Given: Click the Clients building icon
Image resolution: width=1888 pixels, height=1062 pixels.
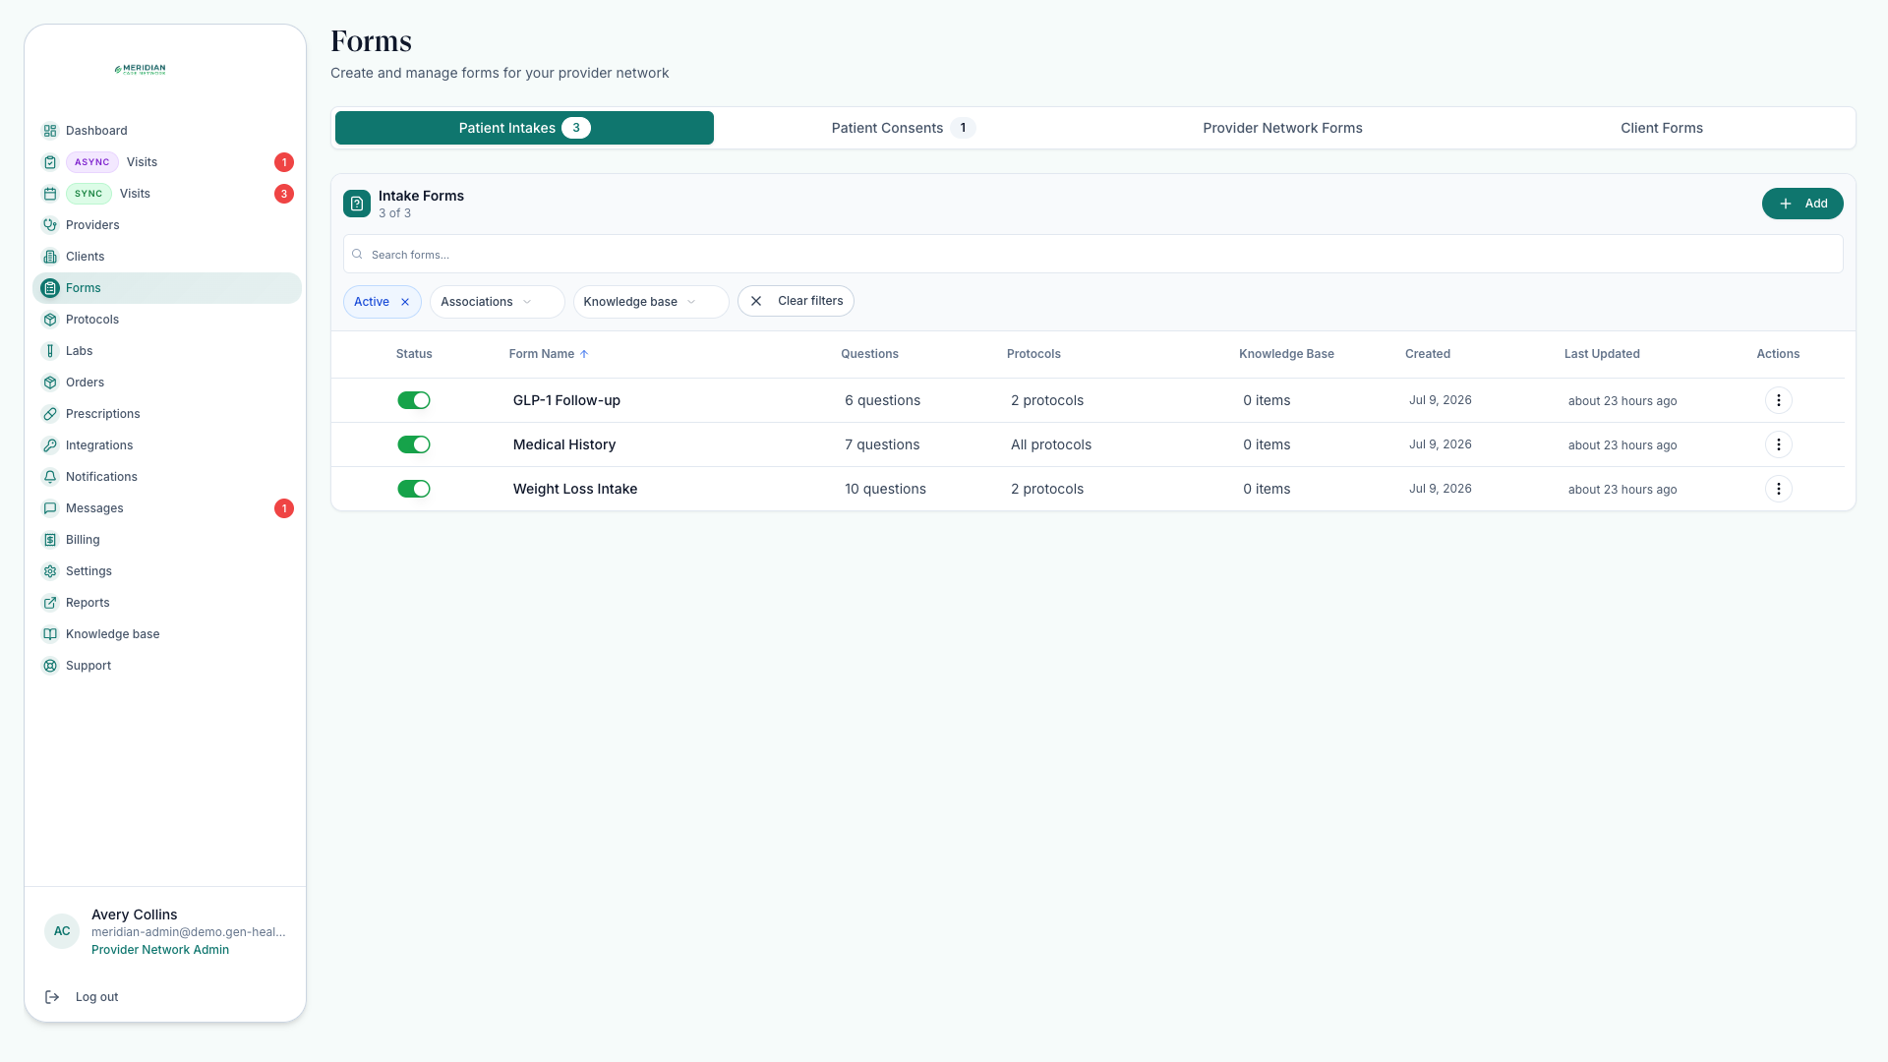Looking at the screenshot, I should click(50, 257).
